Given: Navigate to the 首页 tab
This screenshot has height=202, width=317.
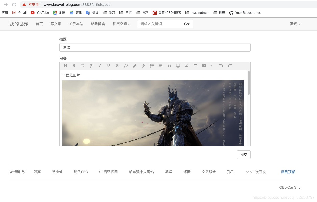Looking at the screenshot, I should point(39,24).
